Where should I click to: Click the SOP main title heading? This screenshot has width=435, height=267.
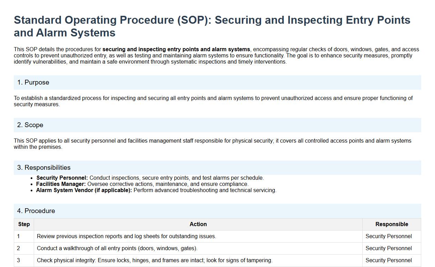click(212, 26)
